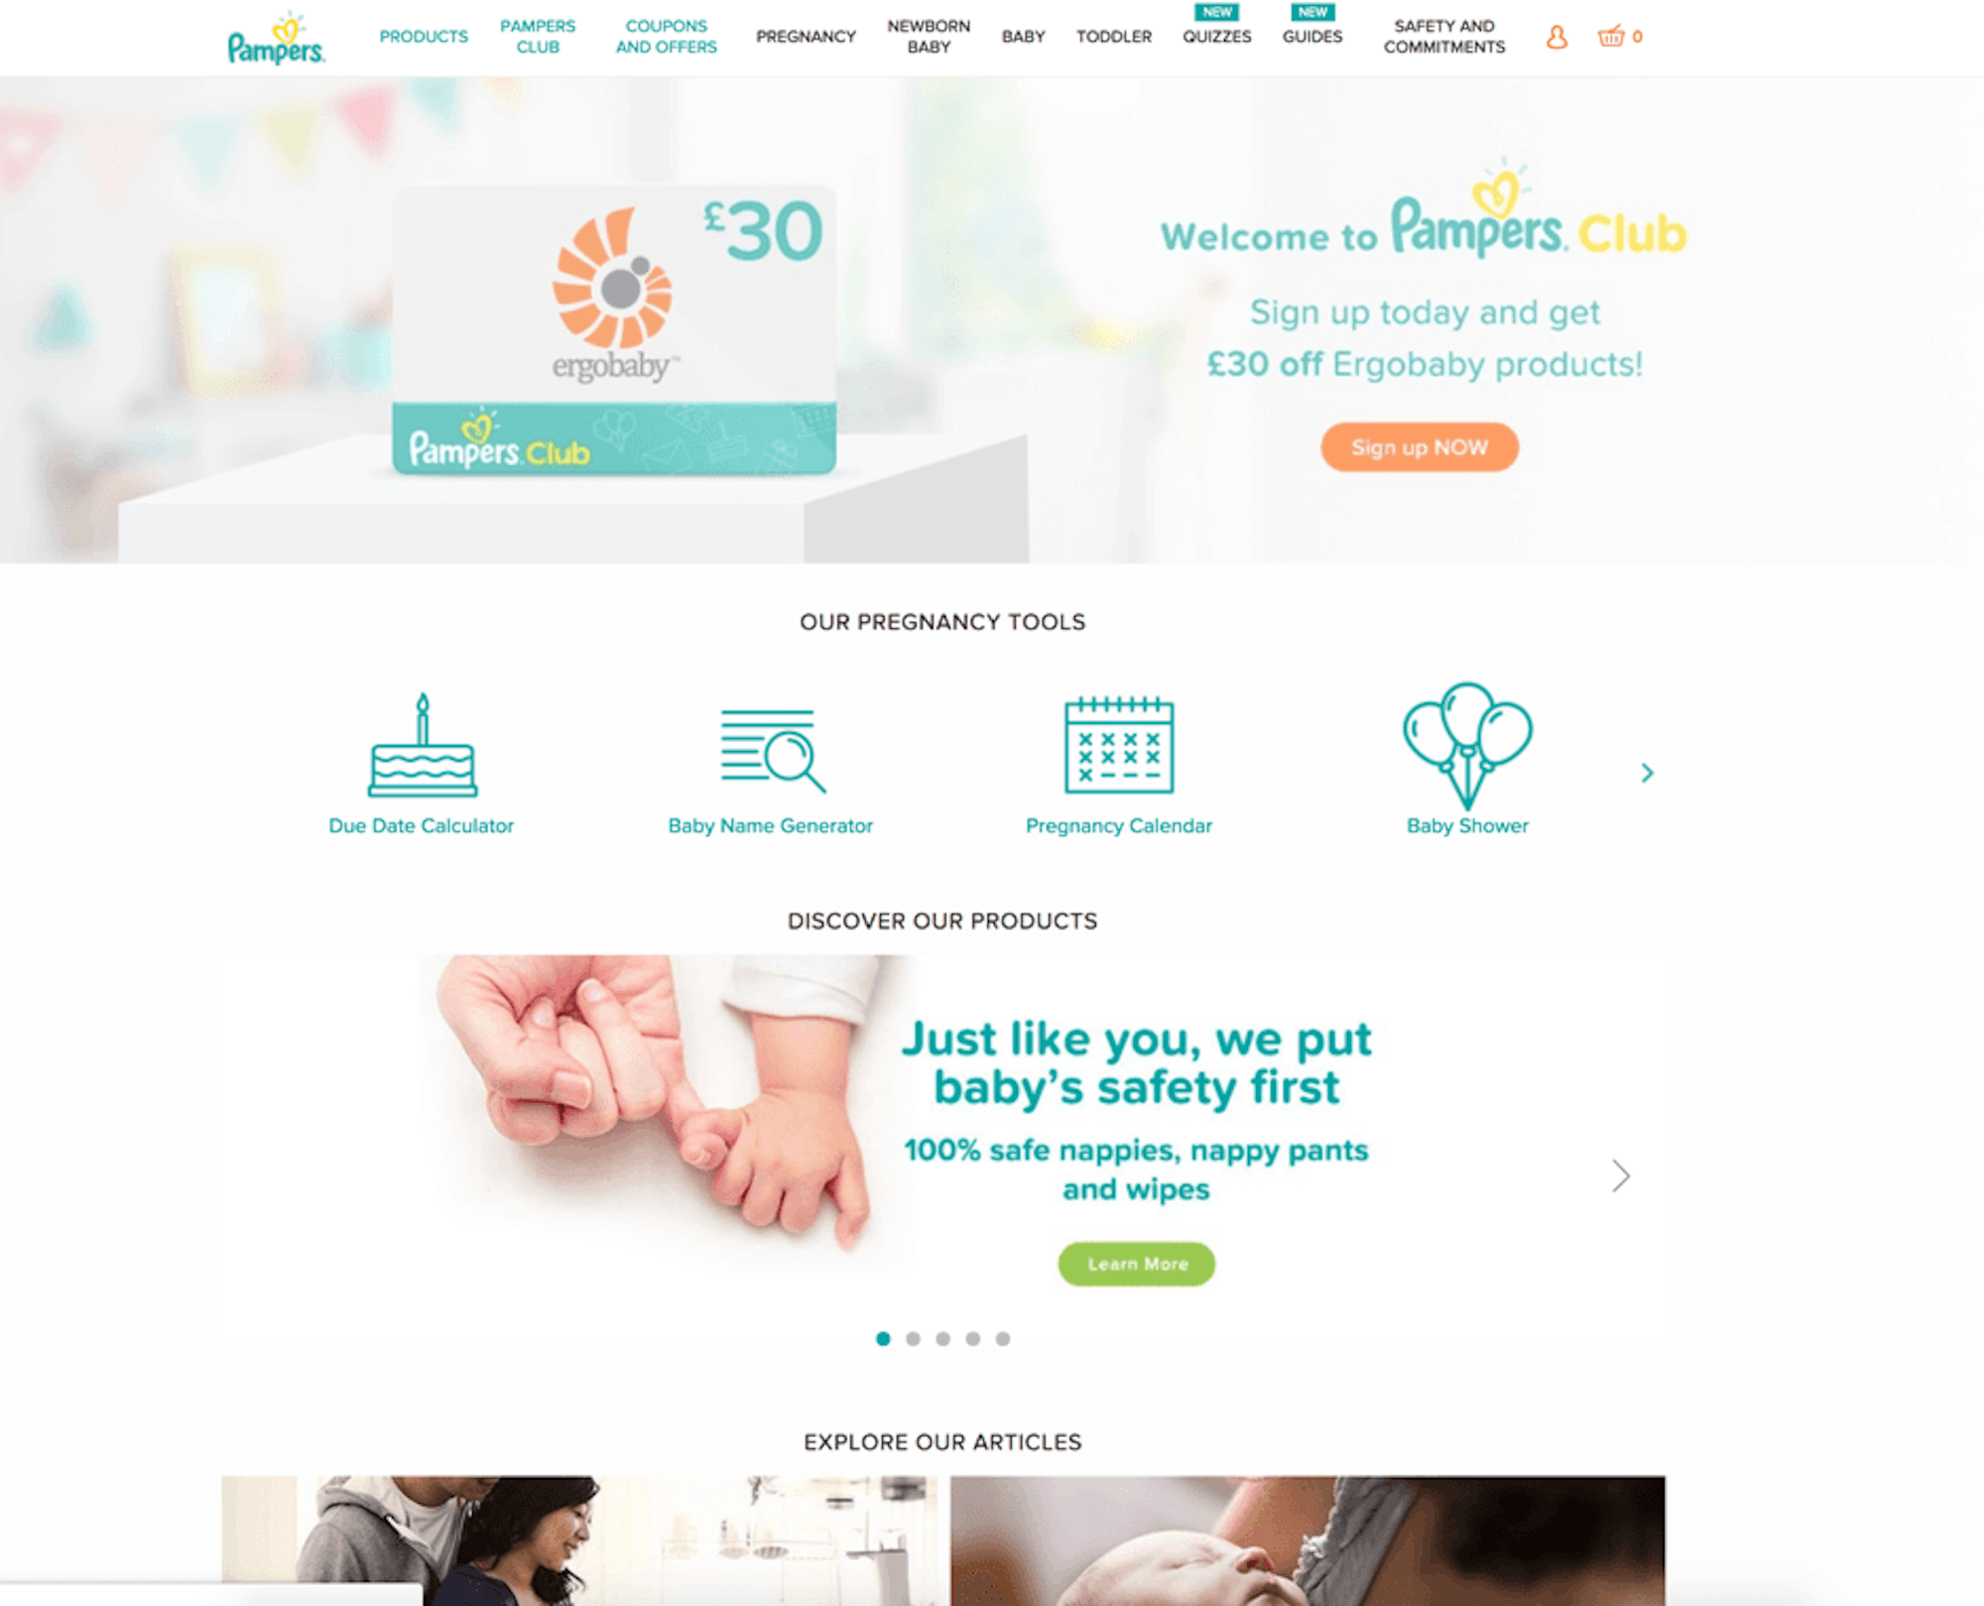Open the Pampers Club tab
This screenshot has height=1606, width=1984.
[538, 36]
